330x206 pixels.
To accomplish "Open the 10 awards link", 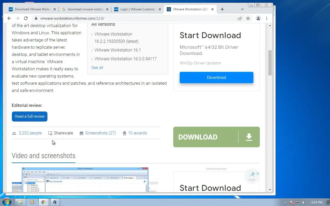I will coord(137,133).
